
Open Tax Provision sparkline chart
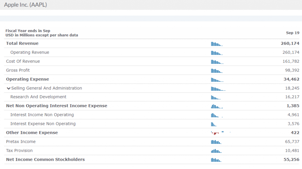pos(216,151)
